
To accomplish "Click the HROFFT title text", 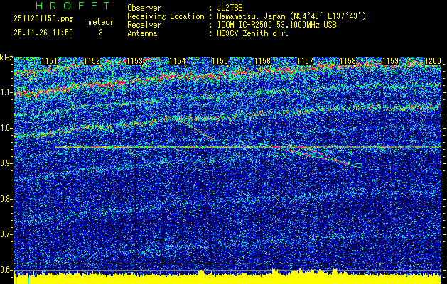I will click(x=72, y=6).
